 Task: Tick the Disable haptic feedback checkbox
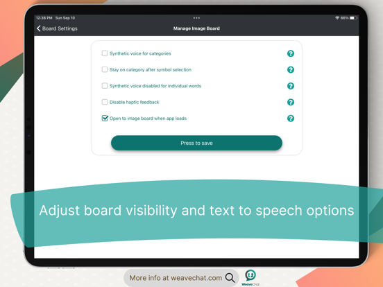pyautogui.click(x=105, y=102)
